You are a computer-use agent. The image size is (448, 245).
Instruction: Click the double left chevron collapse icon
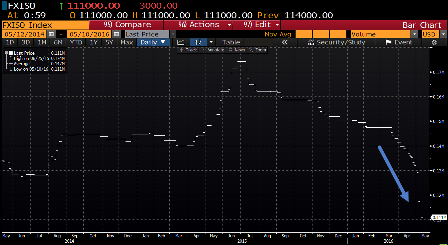coord(284,42)
